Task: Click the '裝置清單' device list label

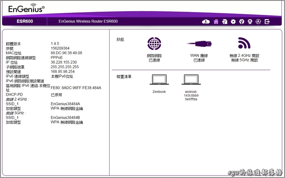Action: (124, 77)
